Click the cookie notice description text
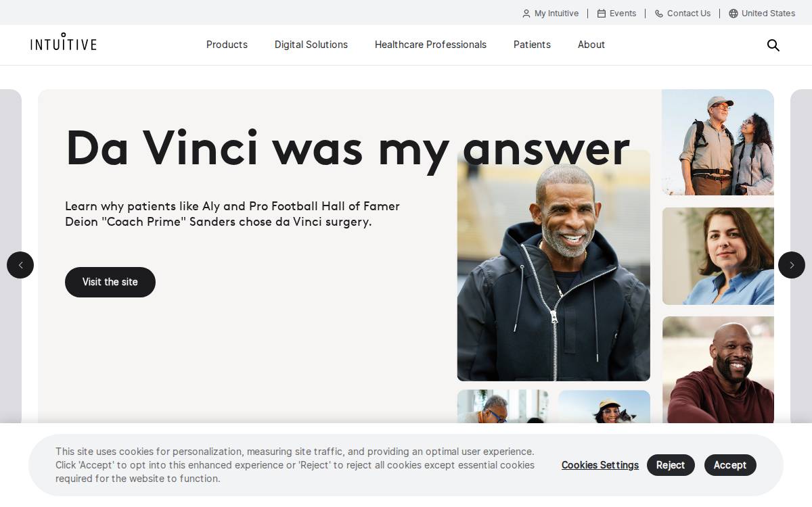Screen dimensions: 812x507 (295, 465)
